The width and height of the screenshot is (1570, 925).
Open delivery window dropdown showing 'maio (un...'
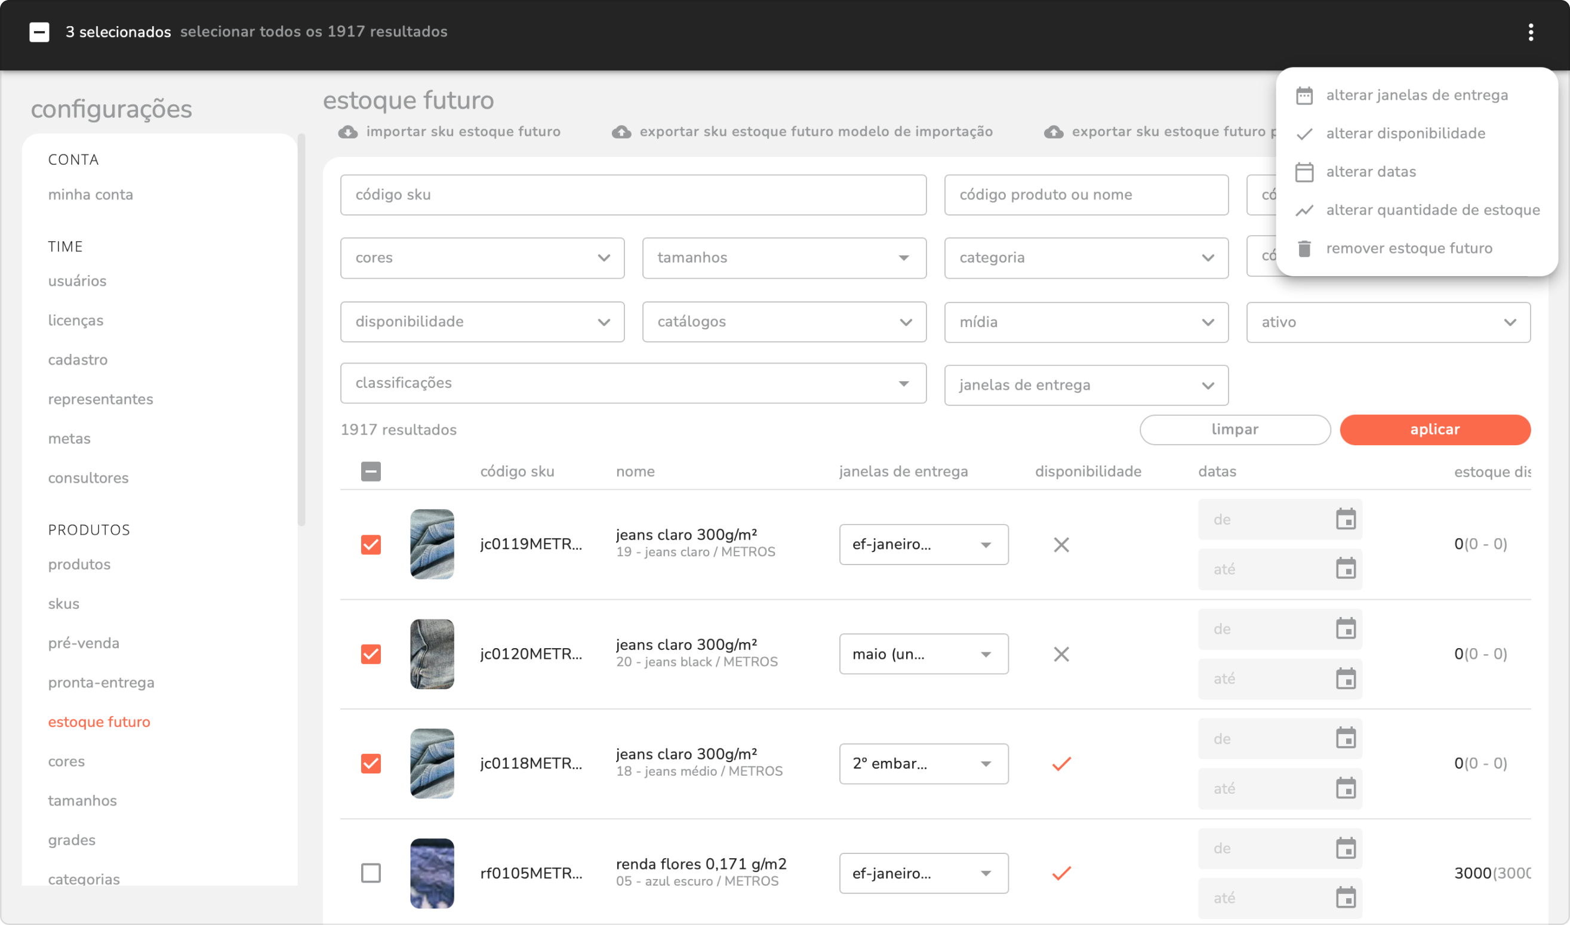tap(923, 654)
